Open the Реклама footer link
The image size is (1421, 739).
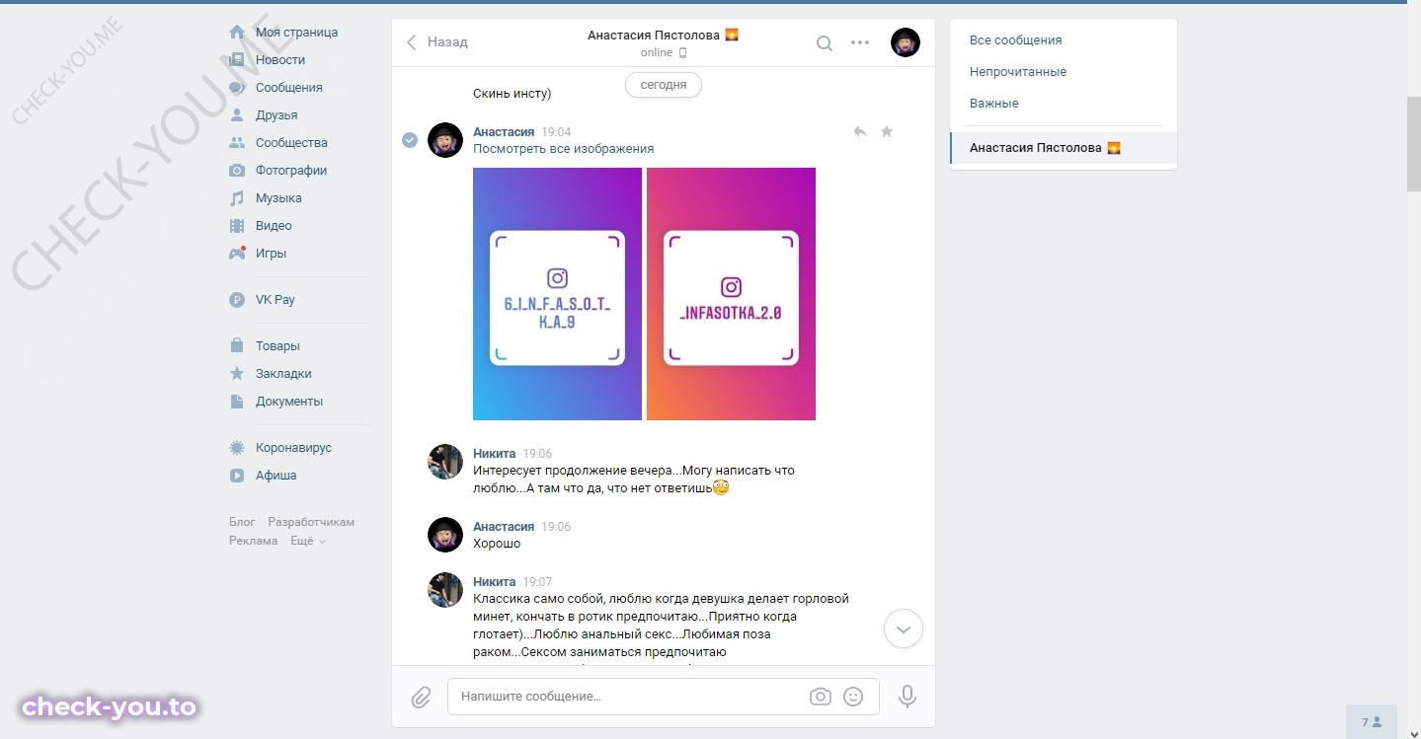click(254, 541)
